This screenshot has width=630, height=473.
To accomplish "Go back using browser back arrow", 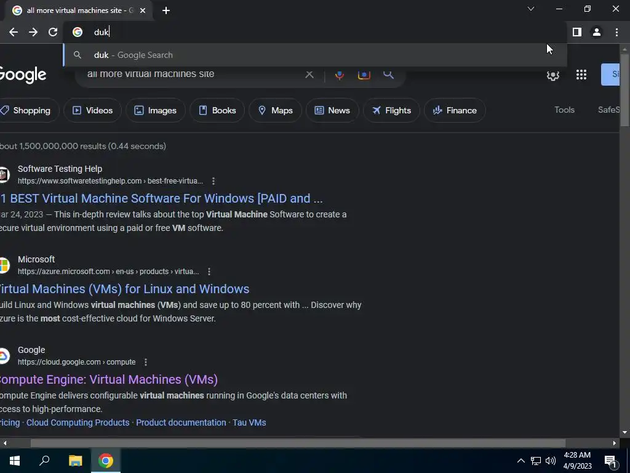I will [14, 32].
